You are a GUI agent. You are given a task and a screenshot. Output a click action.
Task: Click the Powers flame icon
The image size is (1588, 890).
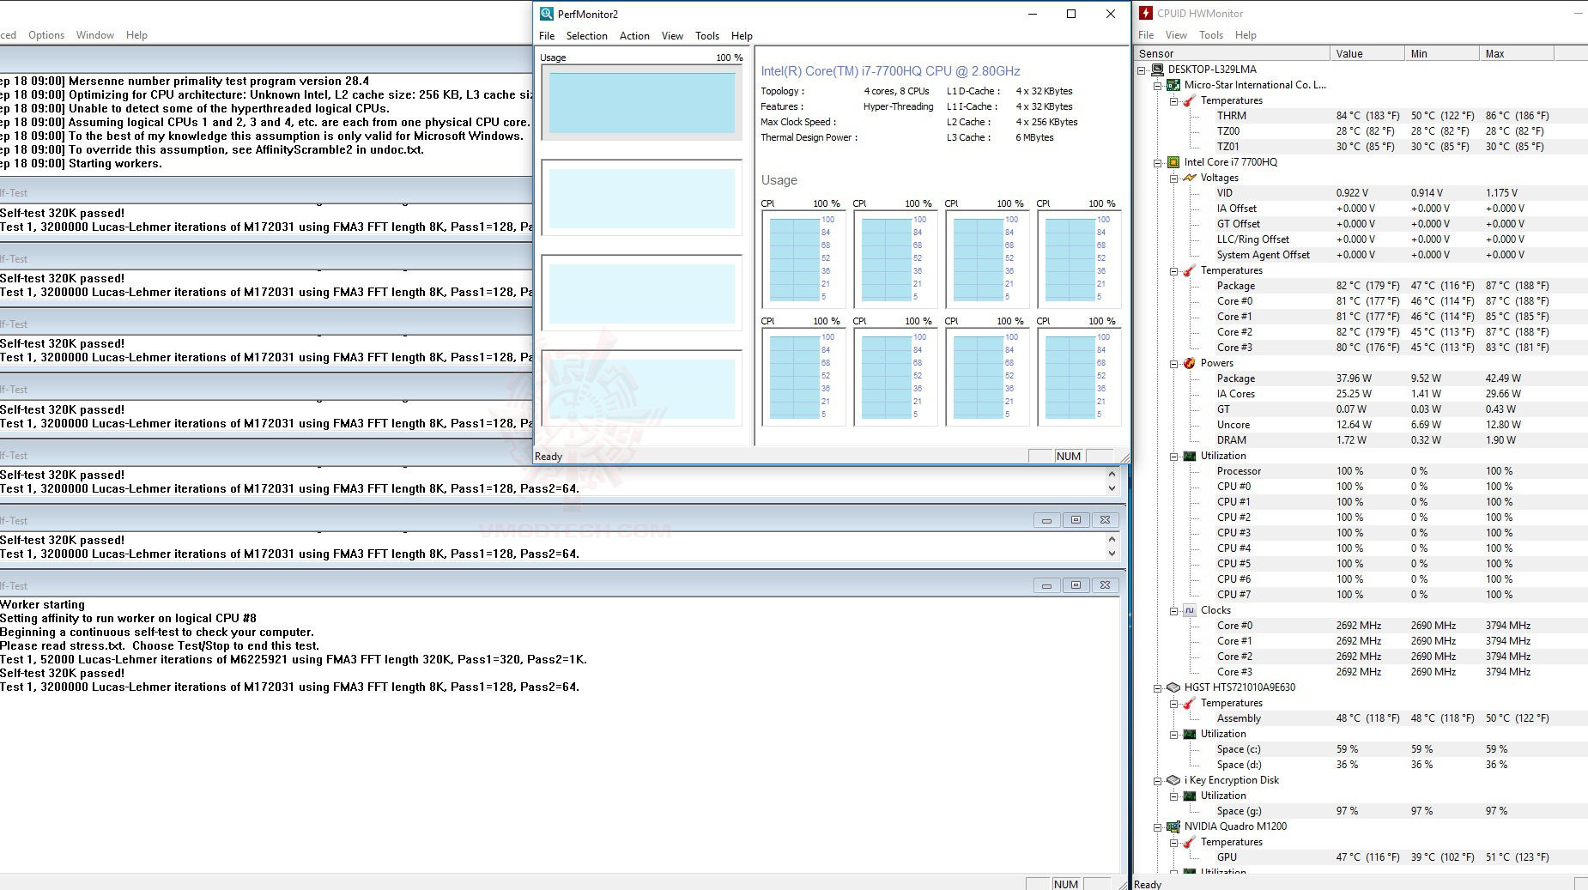point(1189,363)
